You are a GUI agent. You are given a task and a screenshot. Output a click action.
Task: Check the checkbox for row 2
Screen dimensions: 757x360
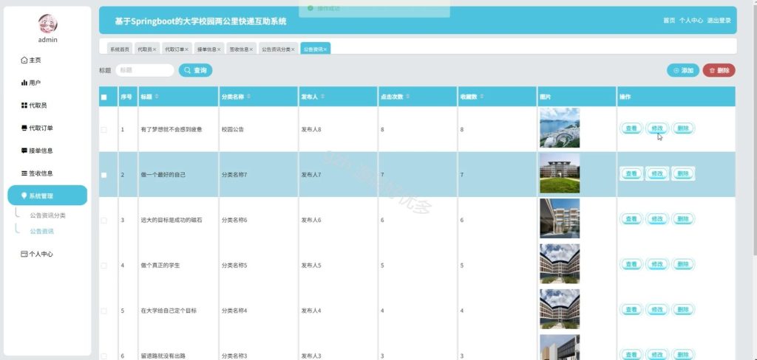click(103, 175)
